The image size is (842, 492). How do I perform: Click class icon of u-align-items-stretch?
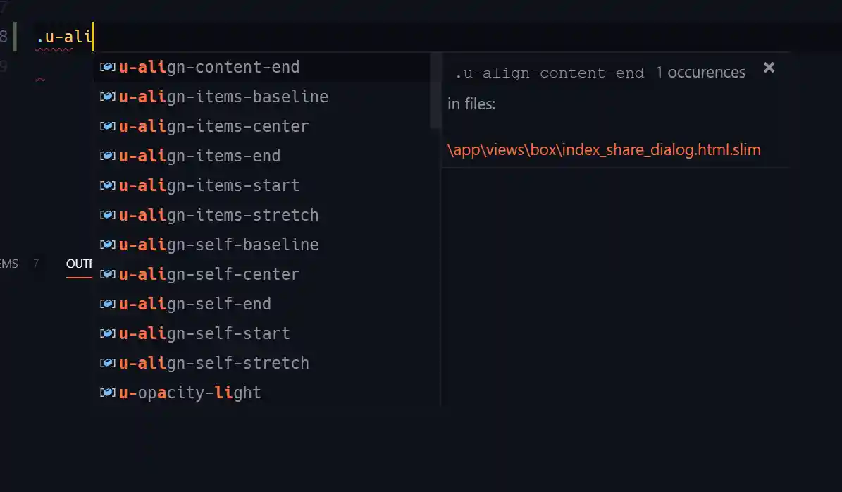tap(108, 215)
